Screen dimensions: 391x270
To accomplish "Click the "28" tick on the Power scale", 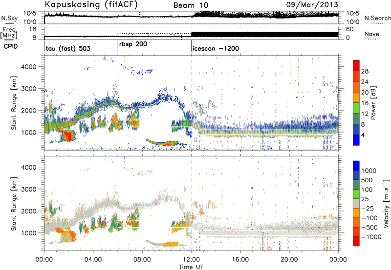I will (x=365, y=71).
